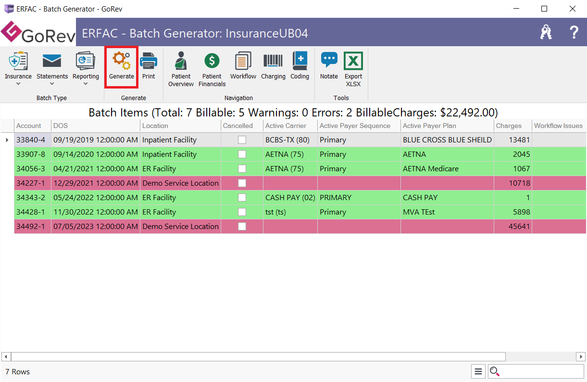Click the BLUE CROSS BLUE SHEILD plan cell
Viewport: 587px width, 382px height.
pos(447,140)
